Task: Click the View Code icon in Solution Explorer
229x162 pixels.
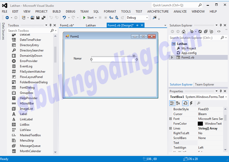Action: tap(219, 32)
